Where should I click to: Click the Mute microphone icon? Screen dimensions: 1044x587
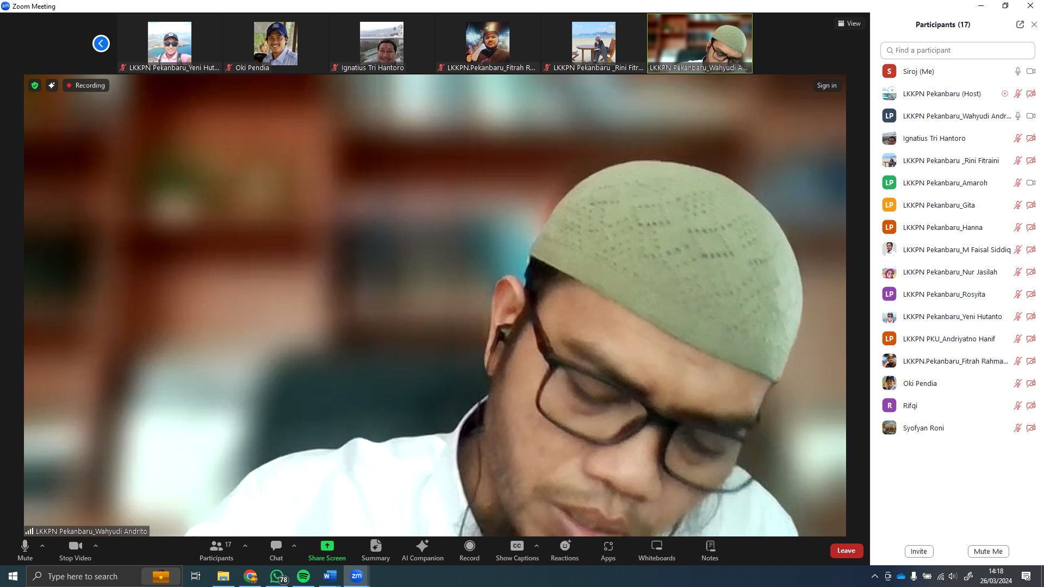pyautogui.click(x=25, y=546)
